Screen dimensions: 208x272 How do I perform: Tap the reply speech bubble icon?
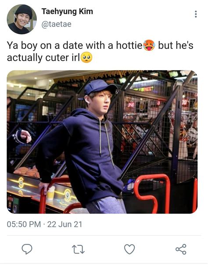(27, 249)
